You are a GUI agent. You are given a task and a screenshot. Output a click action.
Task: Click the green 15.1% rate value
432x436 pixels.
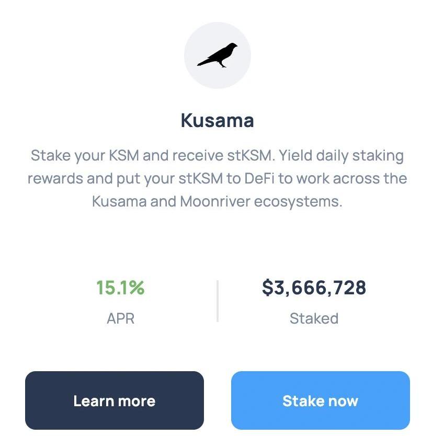(x=120, y=288)
